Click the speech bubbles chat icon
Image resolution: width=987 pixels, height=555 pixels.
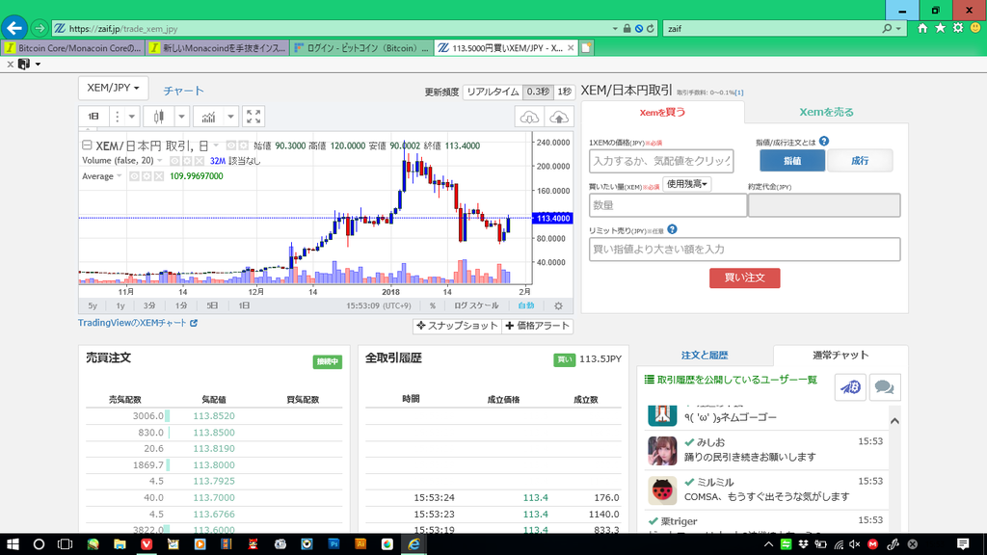click(884, 387)
